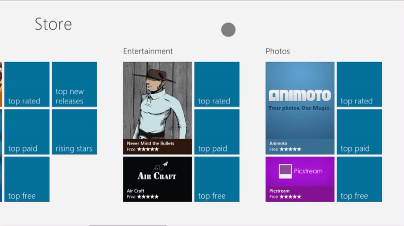Viewport: 404px width, 226px height.
Task: Open top paid tile beside rising stars
Action: pyautogui.click(x=27, y=132)
